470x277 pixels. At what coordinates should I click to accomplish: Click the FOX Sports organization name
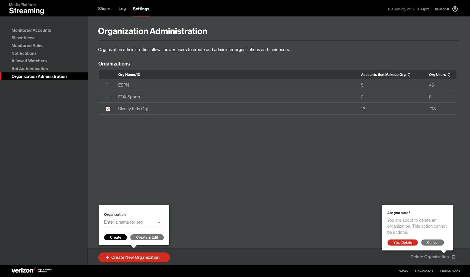[129, 97]
